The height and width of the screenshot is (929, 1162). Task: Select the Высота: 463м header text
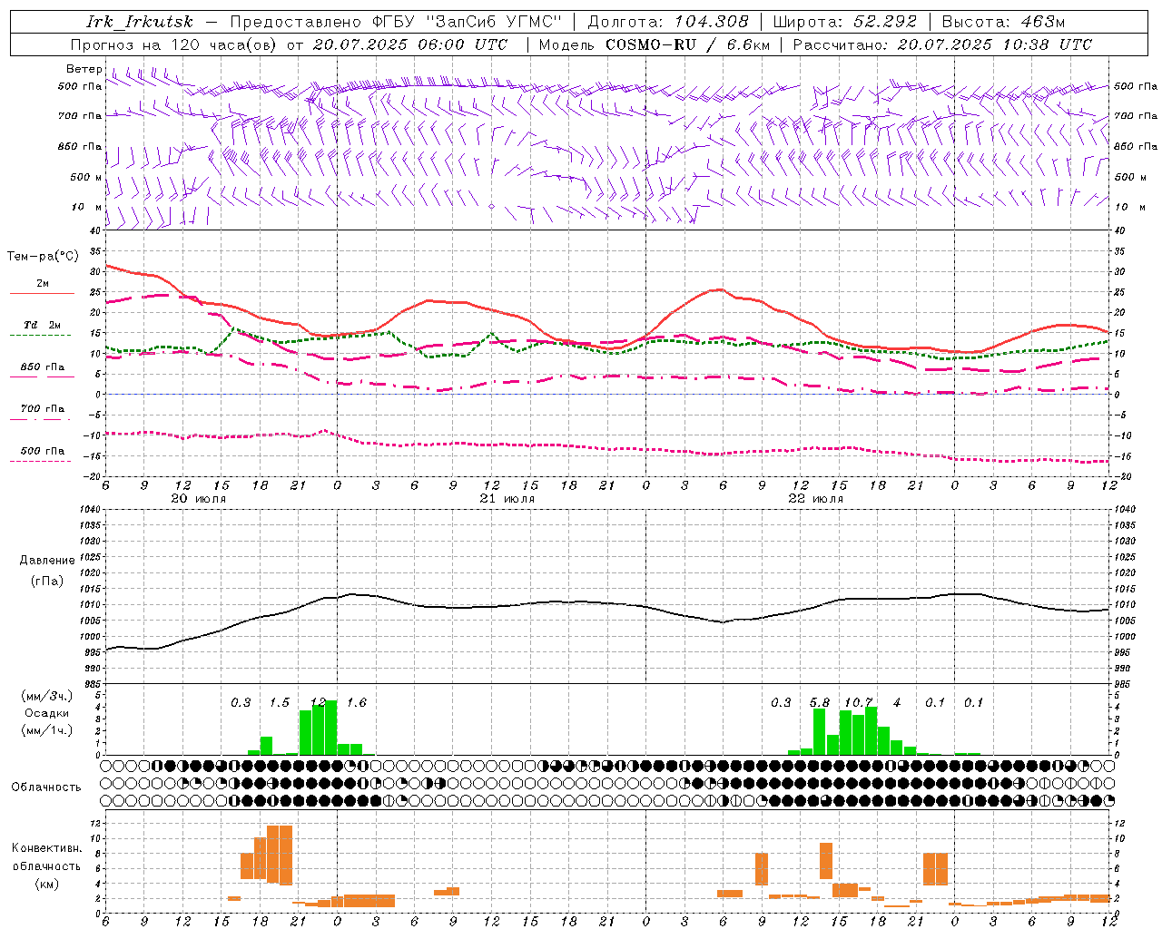[1003, 22]
